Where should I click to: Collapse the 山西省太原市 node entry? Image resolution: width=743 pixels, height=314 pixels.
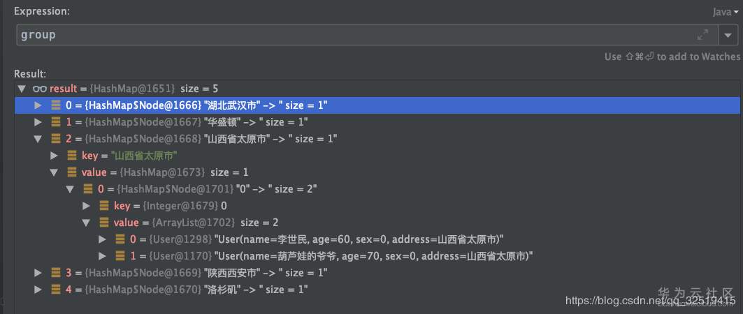coord(38,139)
